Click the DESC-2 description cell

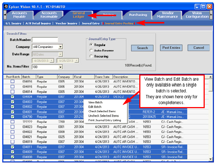pyautogui.click(x=118, y=96)
